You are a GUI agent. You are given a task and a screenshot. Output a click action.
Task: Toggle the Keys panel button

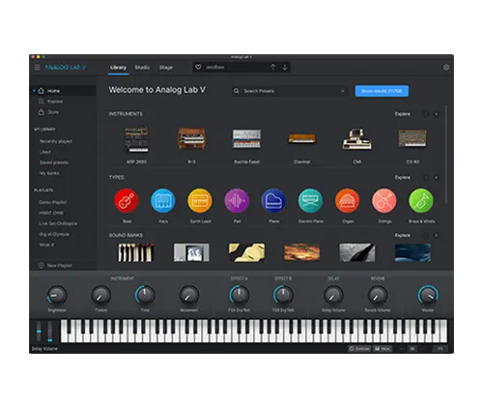point(383,349)
